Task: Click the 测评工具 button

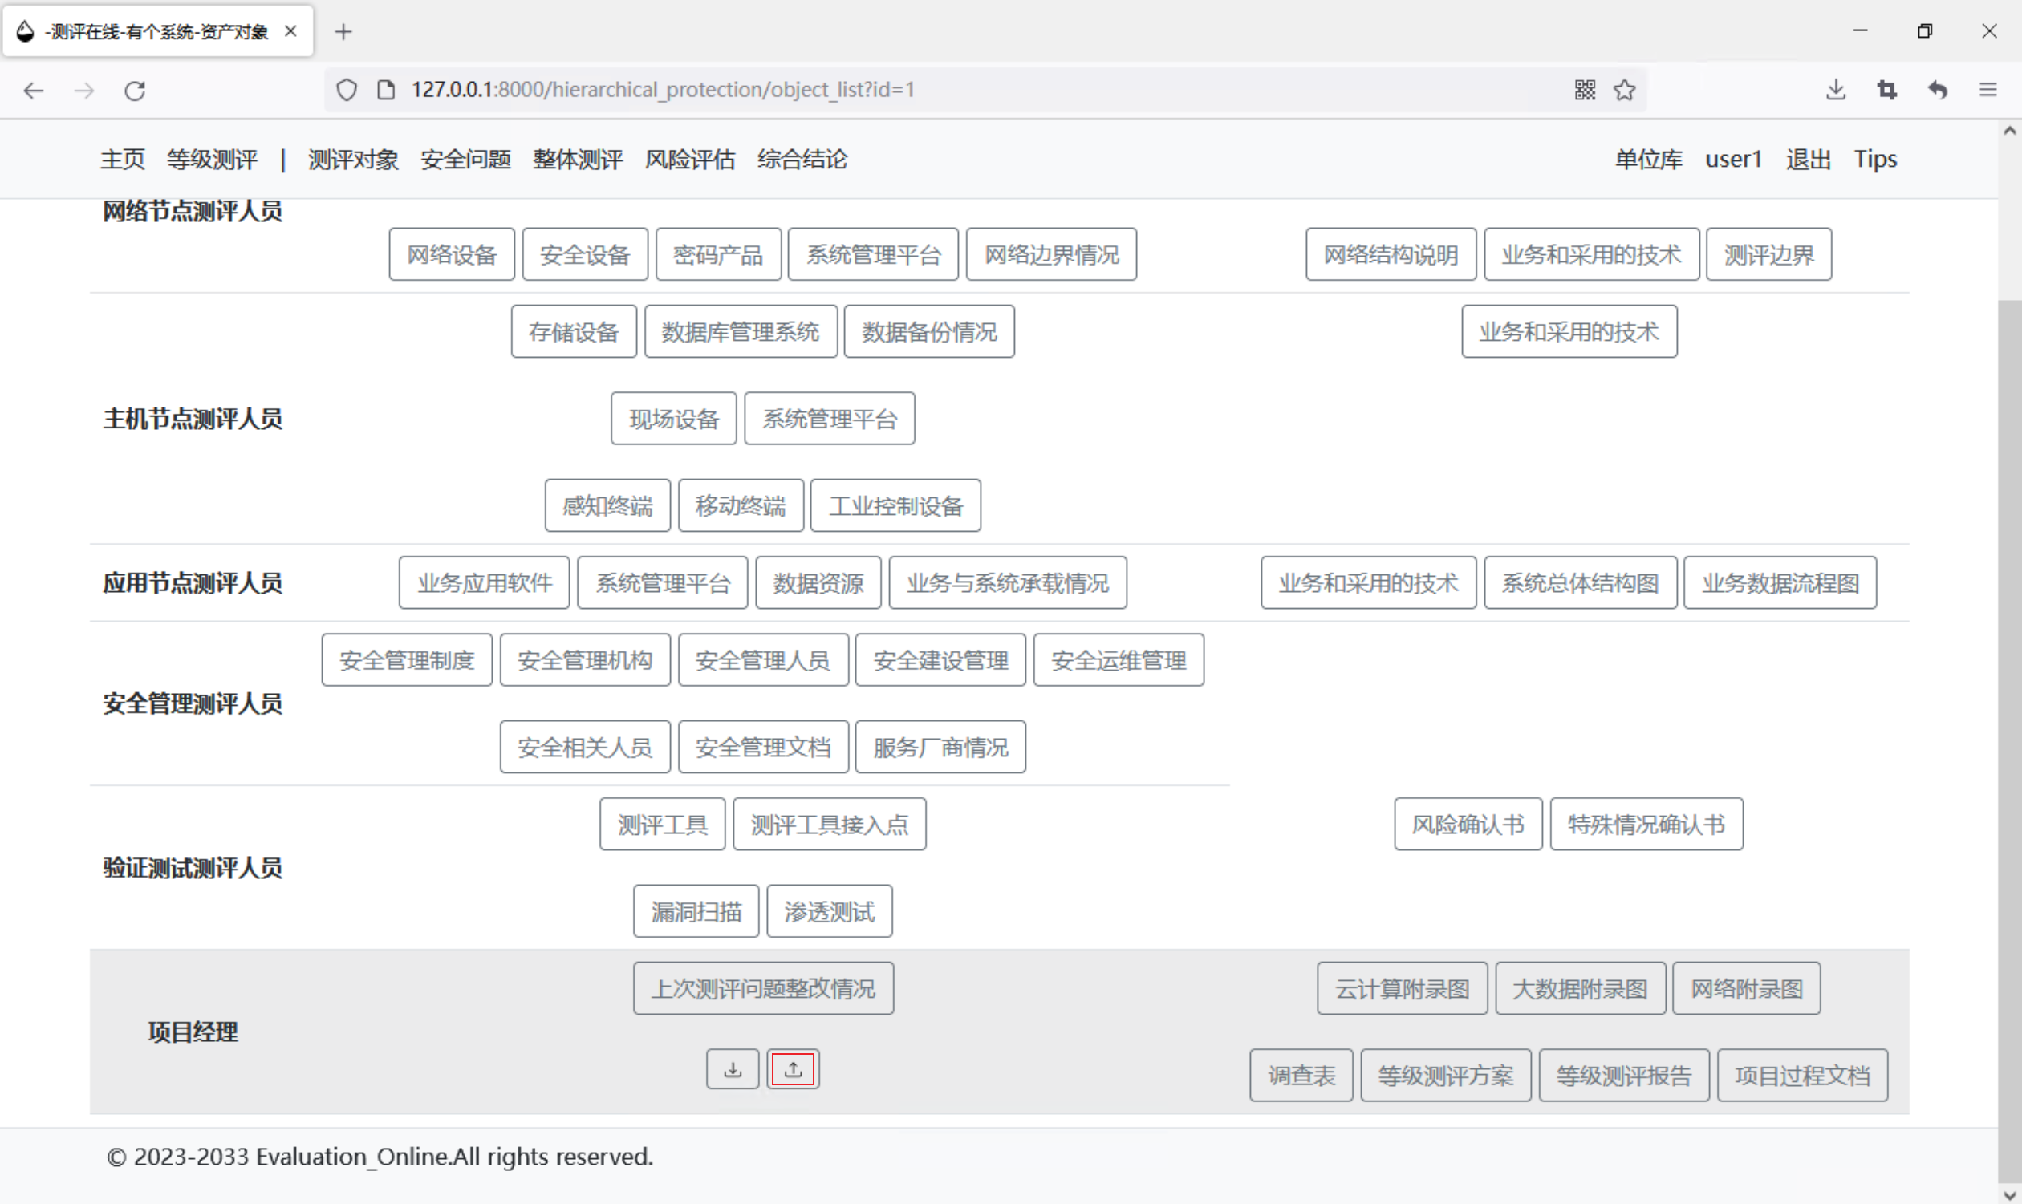Action: (x=662, y=825)
